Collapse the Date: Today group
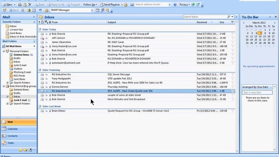 (x=40, y=29)
